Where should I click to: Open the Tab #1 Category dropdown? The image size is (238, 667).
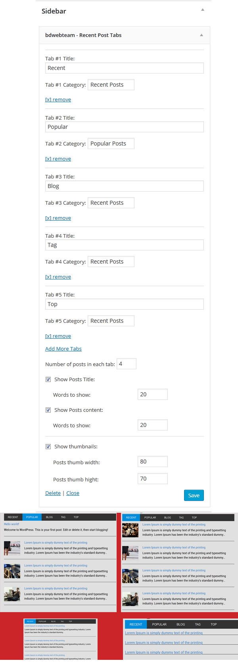click(111, 85)
